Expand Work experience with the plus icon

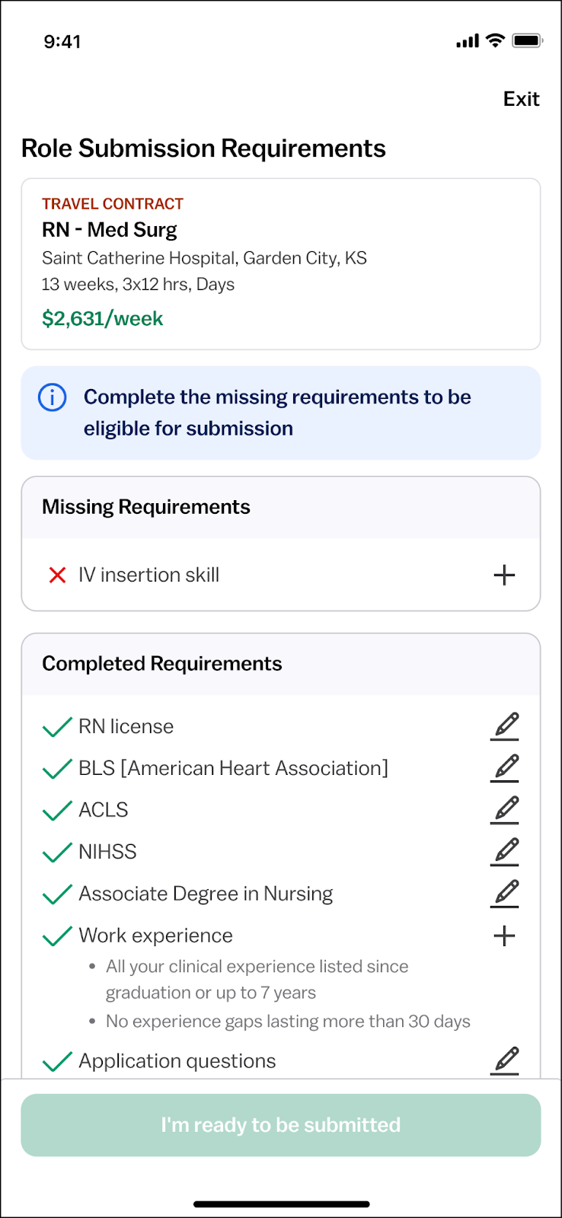click(x=504, y=936)
